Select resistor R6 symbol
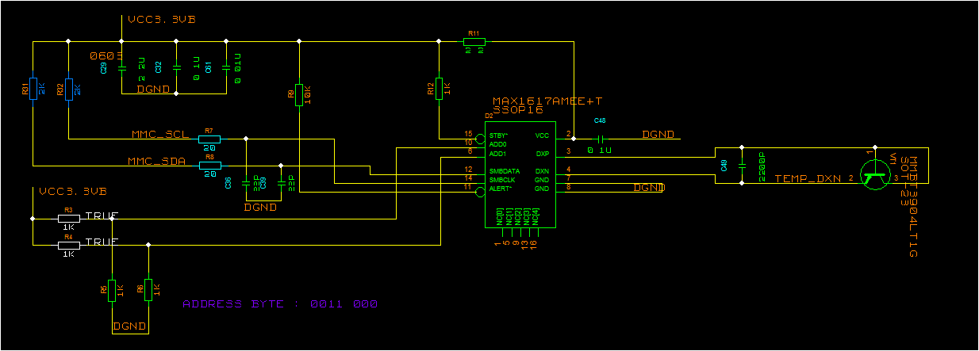979x351 pixels. pos(148,290)
